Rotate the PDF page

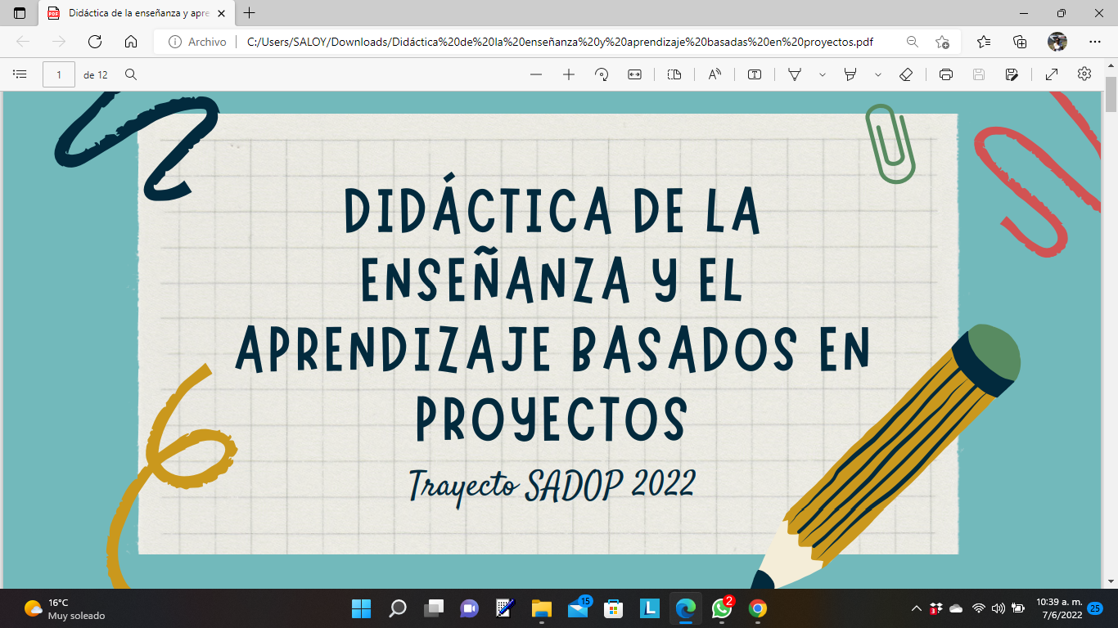point(602,74)
